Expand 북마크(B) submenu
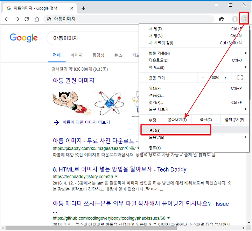252x231 pixels. click(194, 67)
